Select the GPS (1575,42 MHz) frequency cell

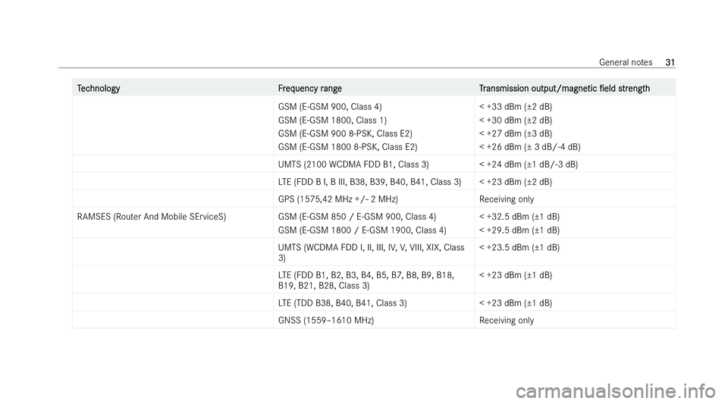click(337, 199)
